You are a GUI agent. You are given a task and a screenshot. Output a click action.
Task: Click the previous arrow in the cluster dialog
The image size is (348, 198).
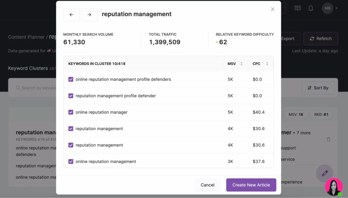[71, 15]
